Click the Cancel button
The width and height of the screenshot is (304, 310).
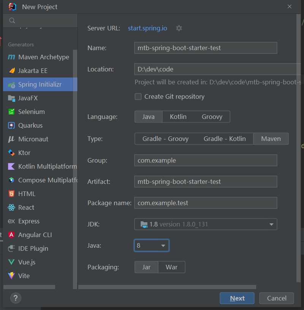click(x=277, y=298)
